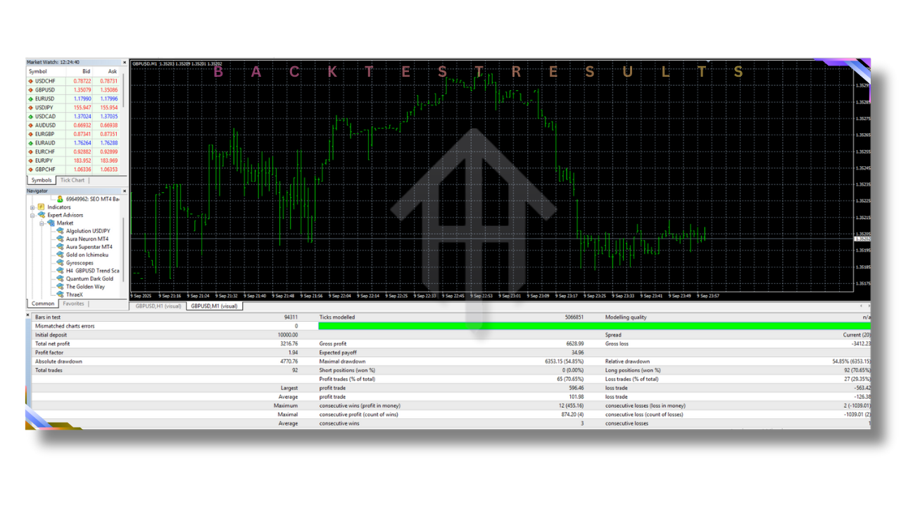Switch to the Tick Chart tab

point(73,180)
